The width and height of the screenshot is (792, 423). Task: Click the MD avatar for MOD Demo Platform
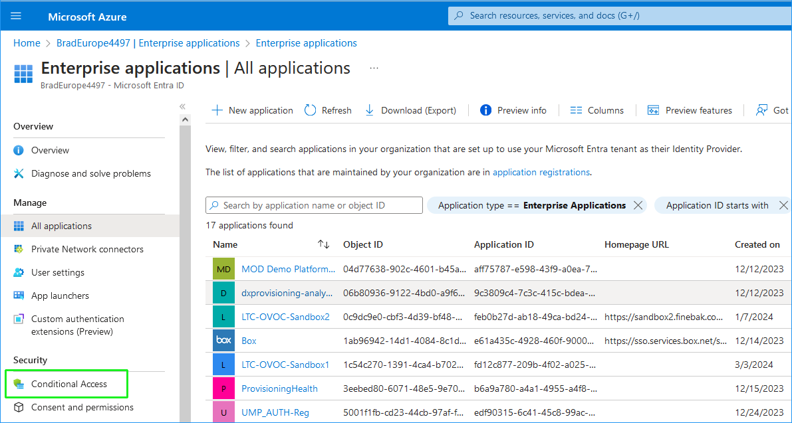point(223,269)
